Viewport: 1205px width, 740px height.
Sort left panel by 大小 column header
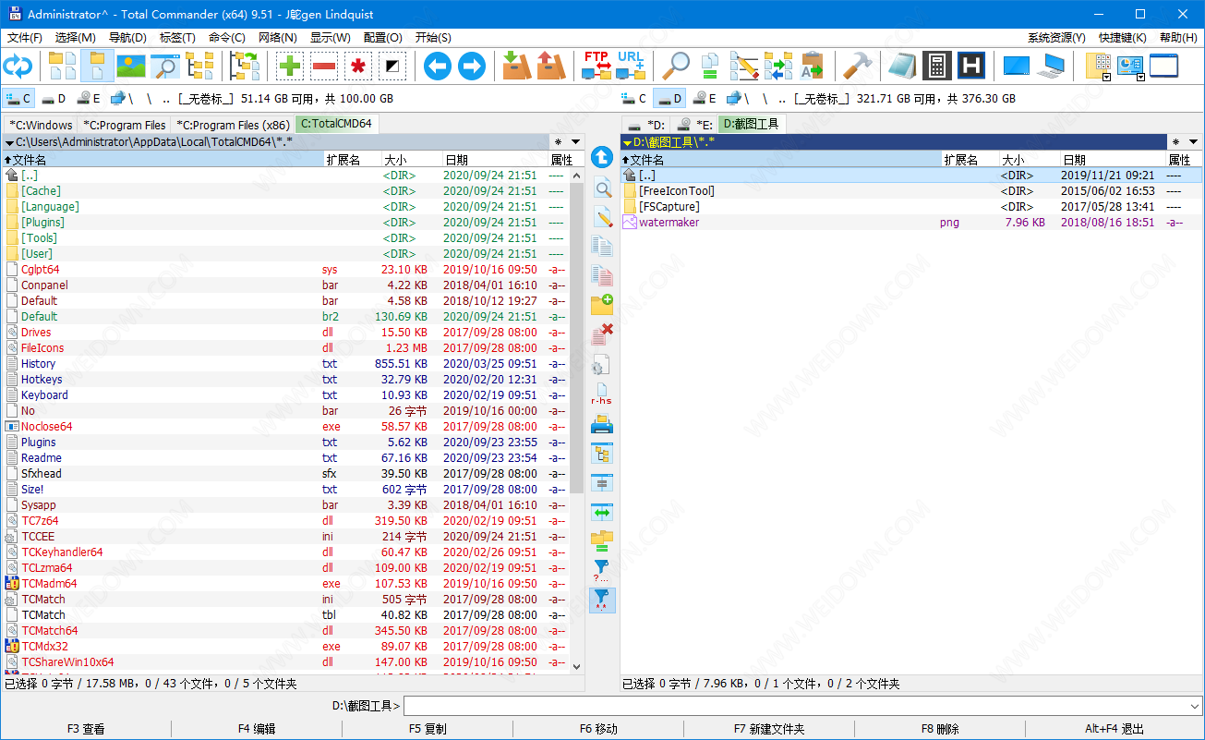[410, 160]
